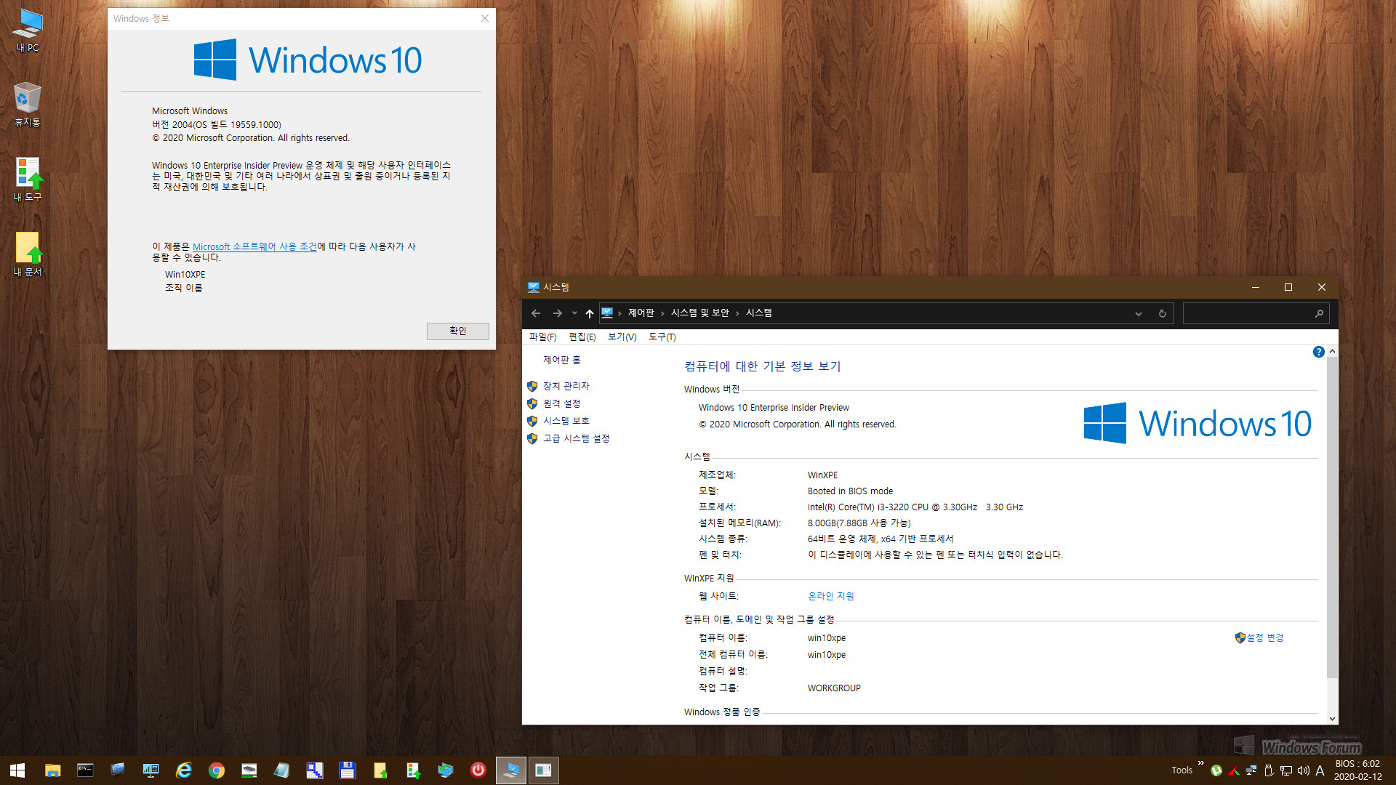Viewport: 1396px width, 785px height.
Task: Go forward in the System window
Action: pos(558,313)
